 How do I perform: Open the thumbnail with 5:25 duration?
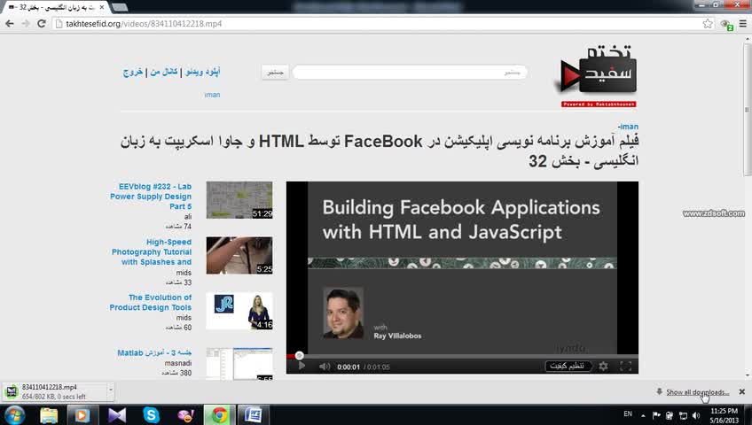pos(239,255)
